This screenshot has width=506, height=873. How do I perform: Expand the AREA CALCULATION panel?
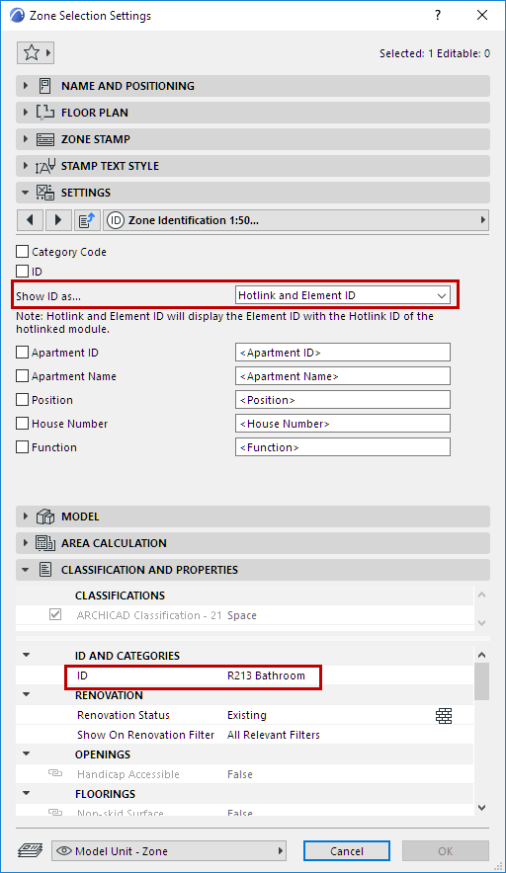pos(253,543)
